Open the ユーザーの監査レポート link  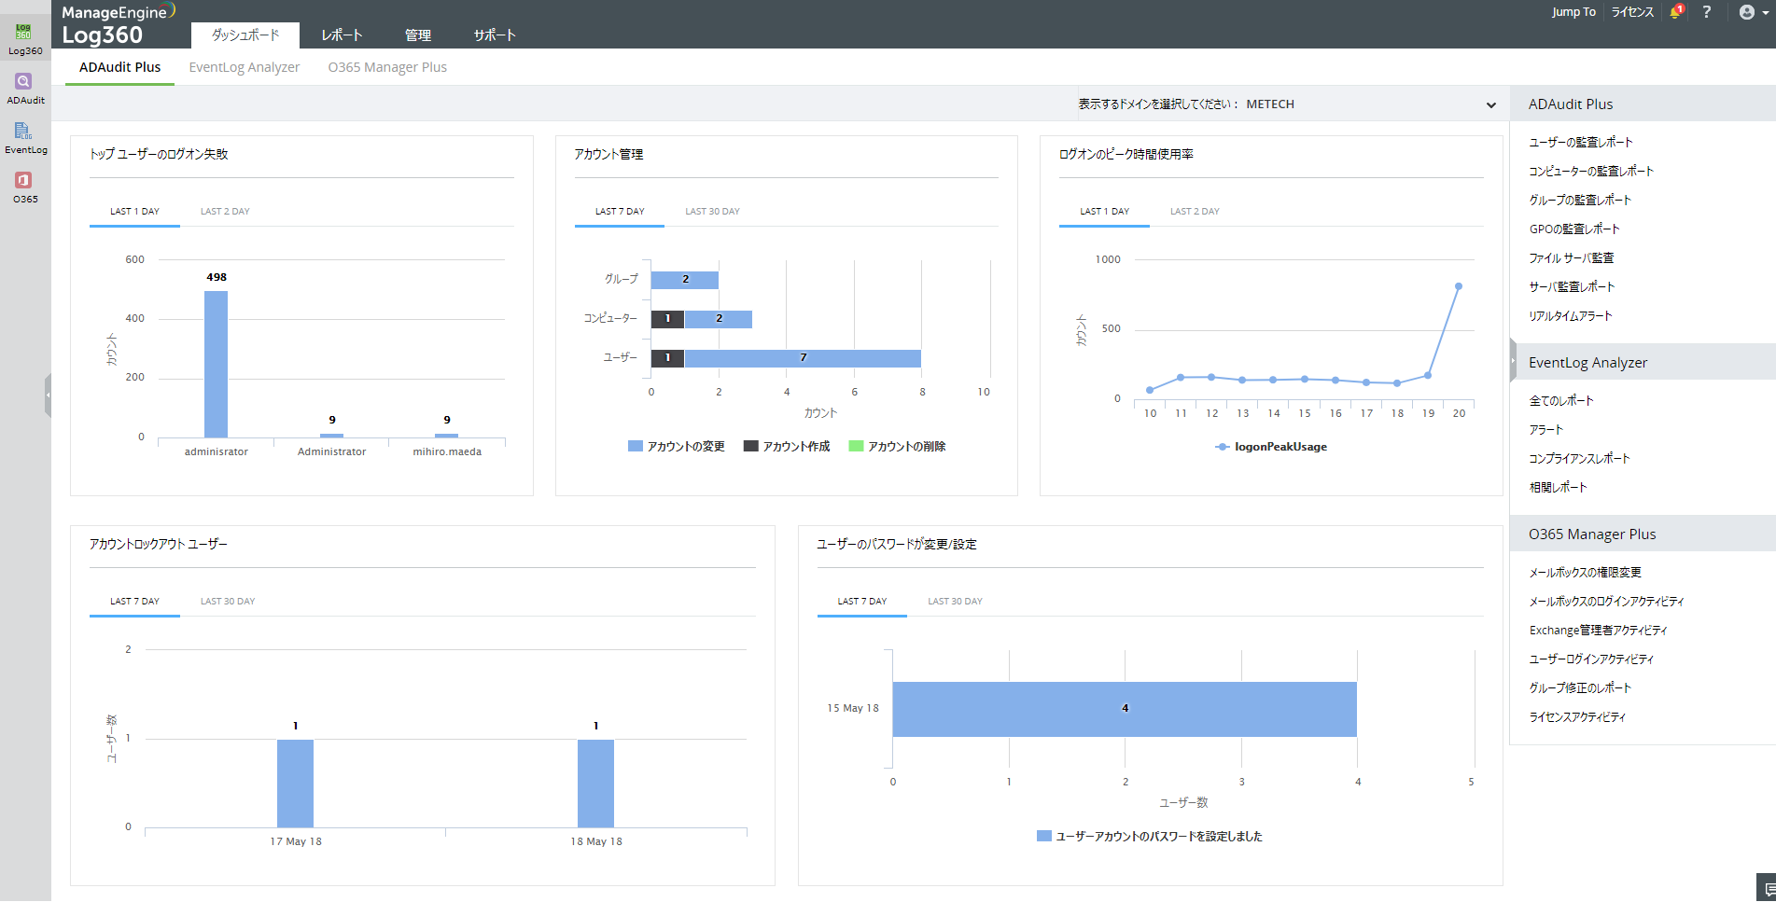pyautogui.click(x=1580, y=143)
